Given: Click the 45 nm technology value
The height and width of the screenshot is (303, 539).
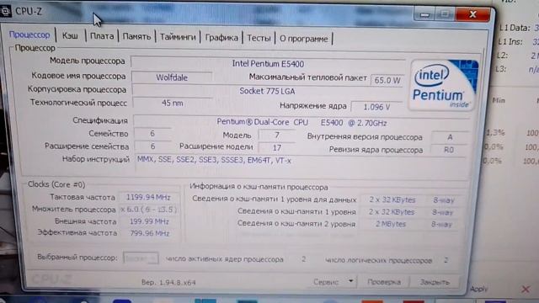Looking at the screenshot, I should click(x=173, y=103).
